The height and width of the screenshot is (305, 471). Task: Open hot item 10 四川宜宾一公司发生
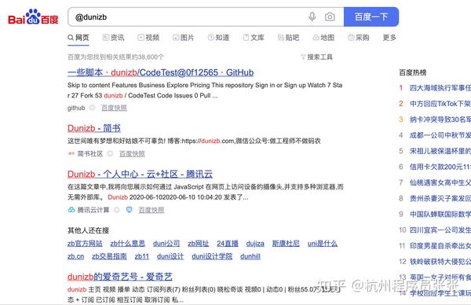440,230
